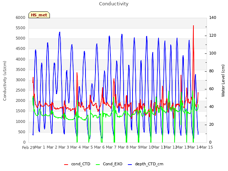
Task: Select the HS_met annotation label
Action: (x=39, y=15)
